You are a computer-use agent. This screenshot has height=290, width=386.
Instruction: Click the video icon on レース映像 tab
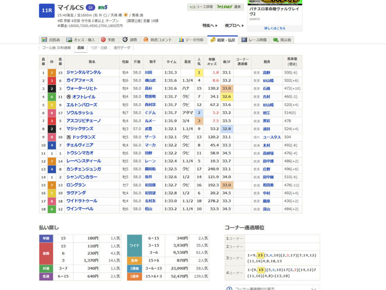tap(244, 40)
